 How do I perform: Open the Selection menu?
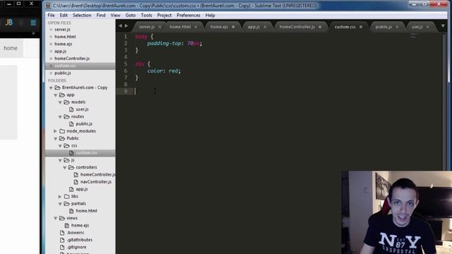point(82,16)
